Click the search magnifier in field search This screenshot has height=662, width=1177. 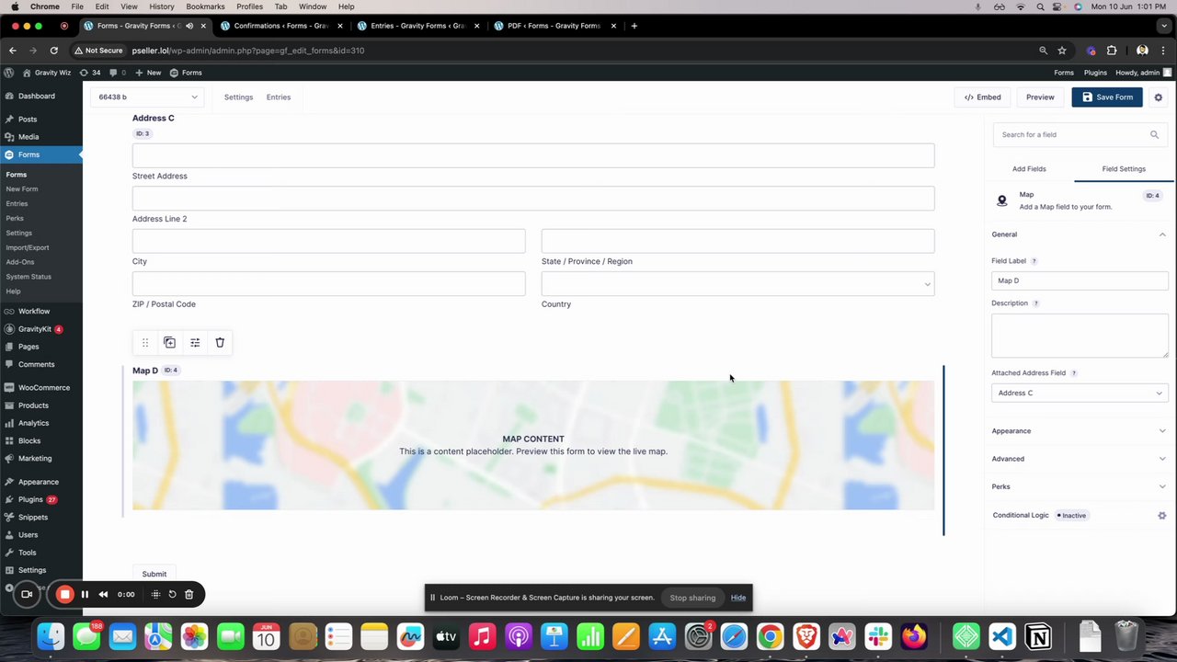click(x=1154, y=134)
